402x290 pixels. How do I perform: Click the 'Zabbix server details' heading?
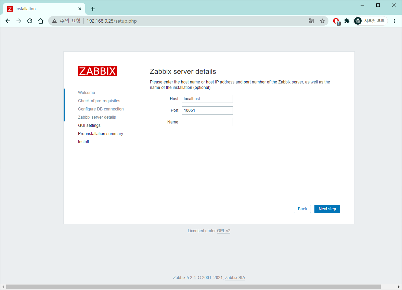point(183,71)
